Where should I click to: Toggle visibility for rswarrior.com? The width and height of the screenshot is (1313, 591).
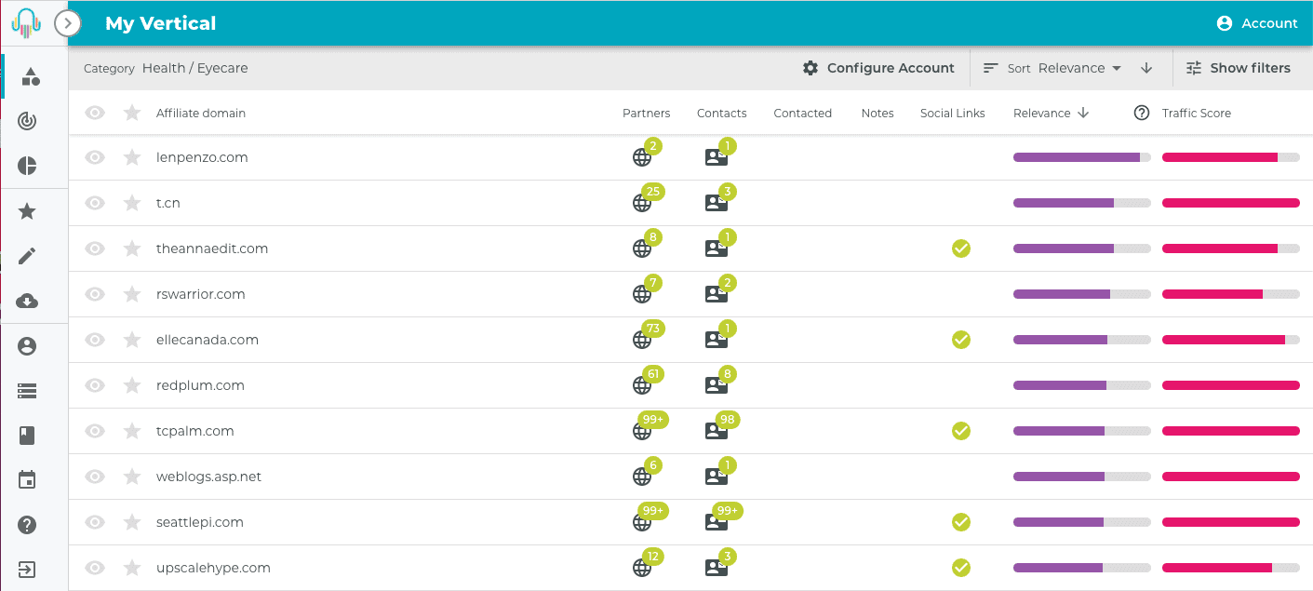[x=95, y=294]
